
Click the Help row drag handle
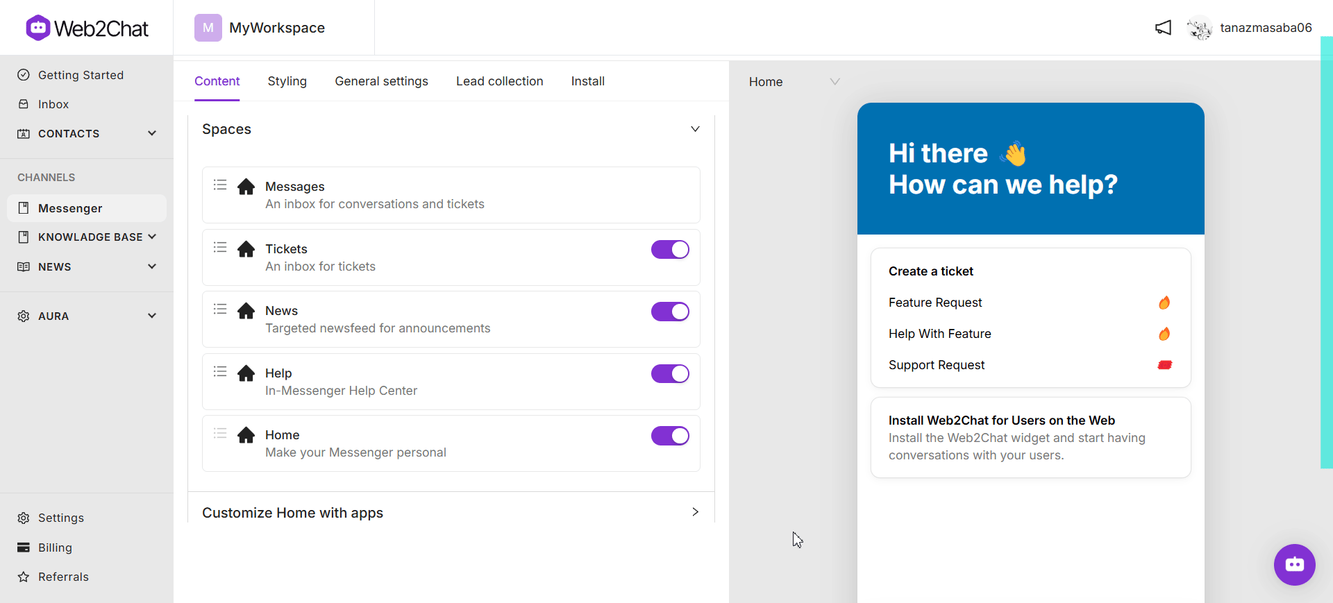pyautogui.click(x=220, y=371)
